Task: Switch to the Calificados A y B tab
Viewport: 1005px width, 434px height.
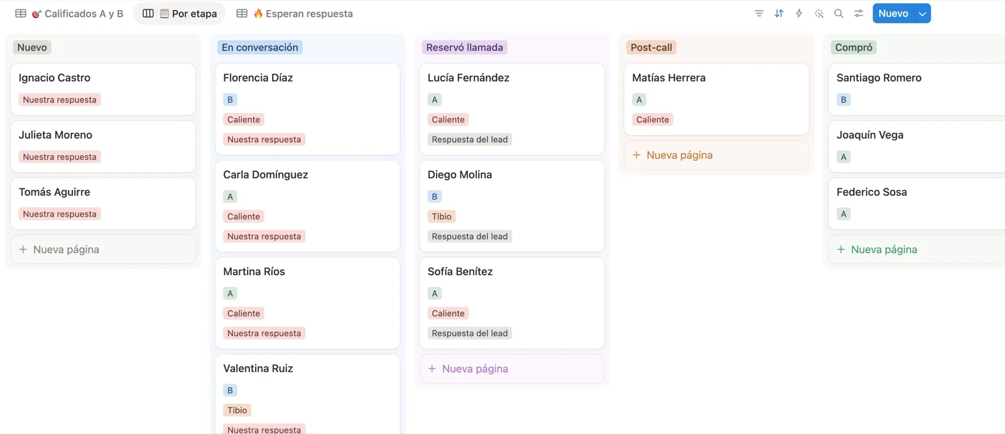Action: point(69,13)
